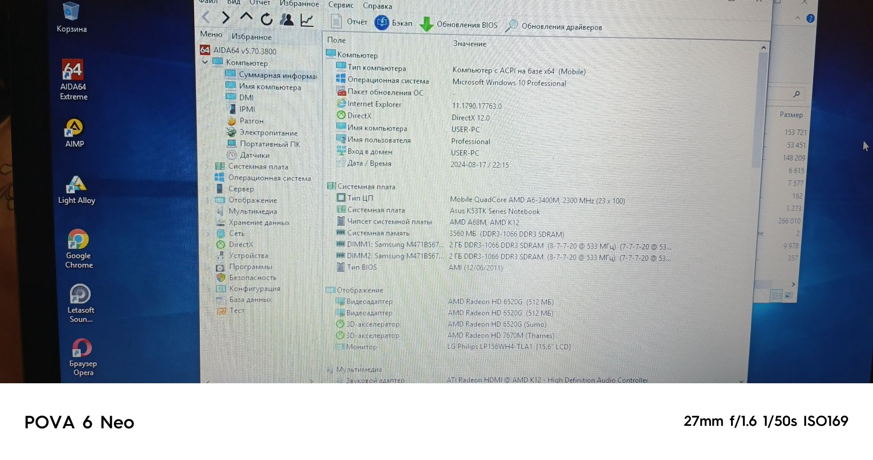This screenshot has height=460, width=873.
Task: Click Microsoft Windows 10 Professional value
Action: [x=509, y=83]
